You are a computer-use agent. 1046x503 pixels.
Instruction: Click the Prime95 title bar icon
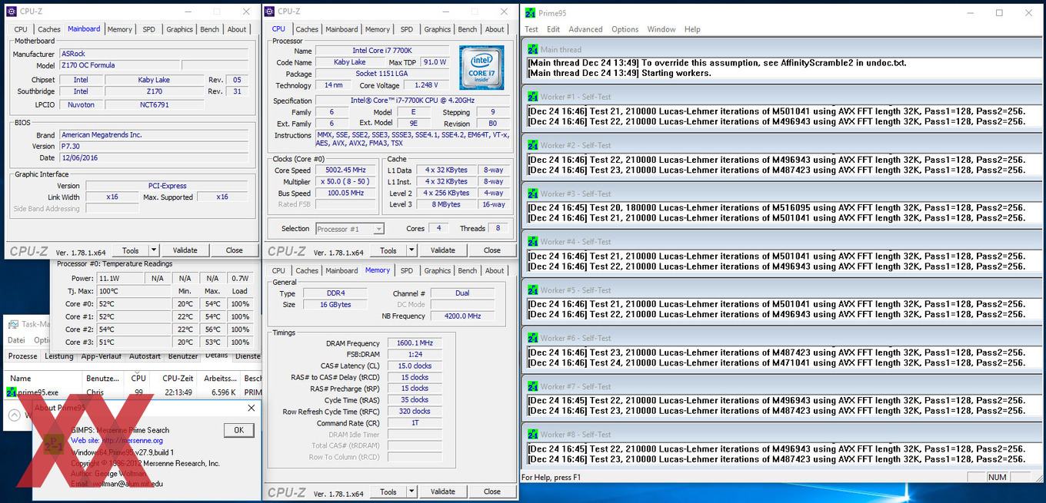532,12
